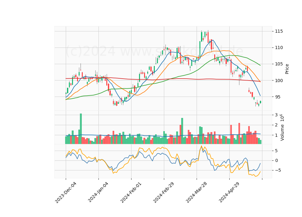This screenshot has width=302, height=217.
Task: Click the volume axis tick label 2
Action: pos(277,125)
